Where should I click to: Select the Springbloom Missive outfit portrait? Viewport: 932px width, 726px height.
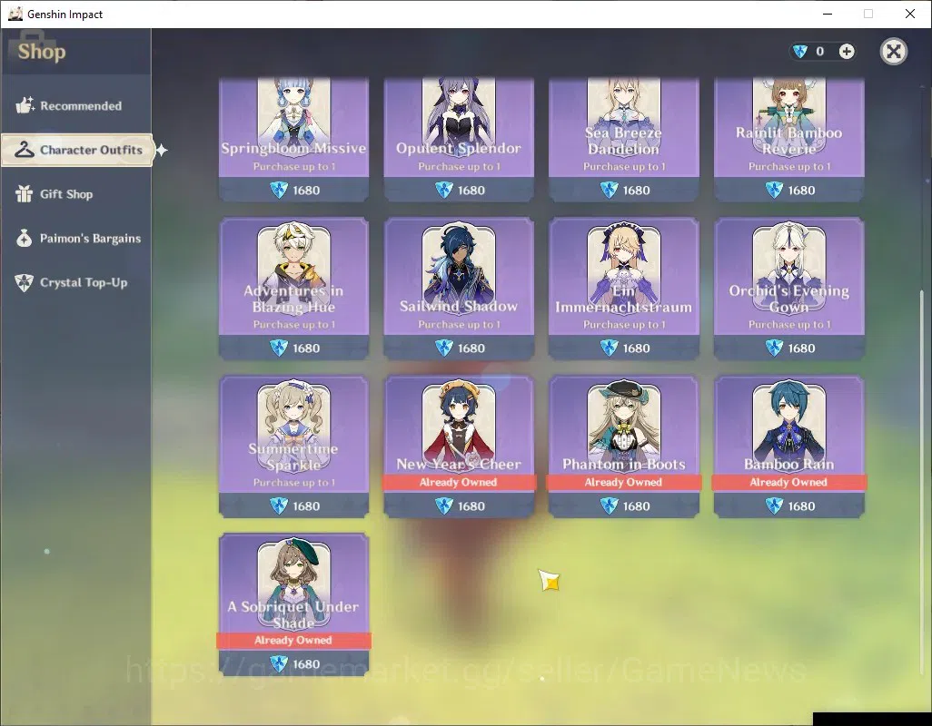[293, 113]
